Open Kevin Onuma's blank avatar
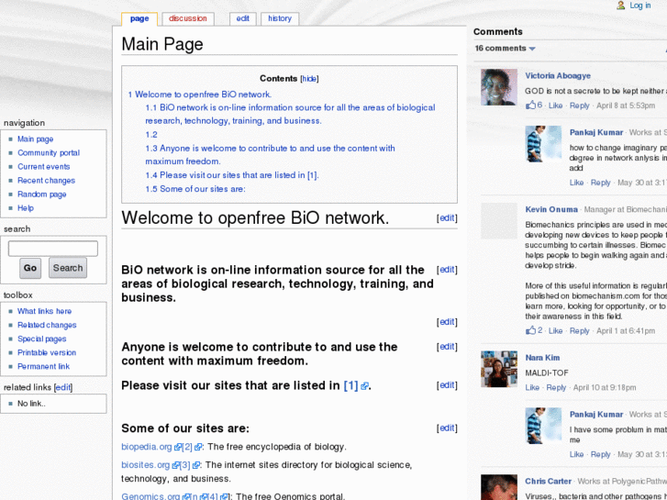Screen dimensions: 667x500 click(499, 221)
